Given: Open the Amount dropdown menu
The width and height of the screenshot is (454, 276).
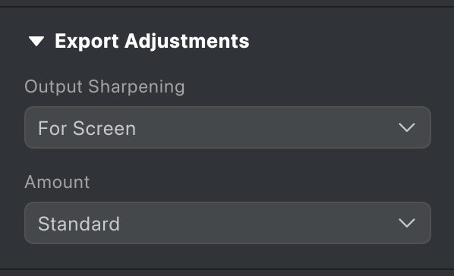Looking at the screenshot, I should (x=228, y=223).
